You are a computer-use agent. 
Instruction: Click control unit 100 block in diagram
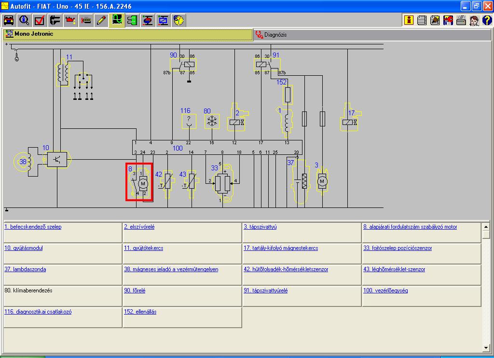tap(217, 148)
